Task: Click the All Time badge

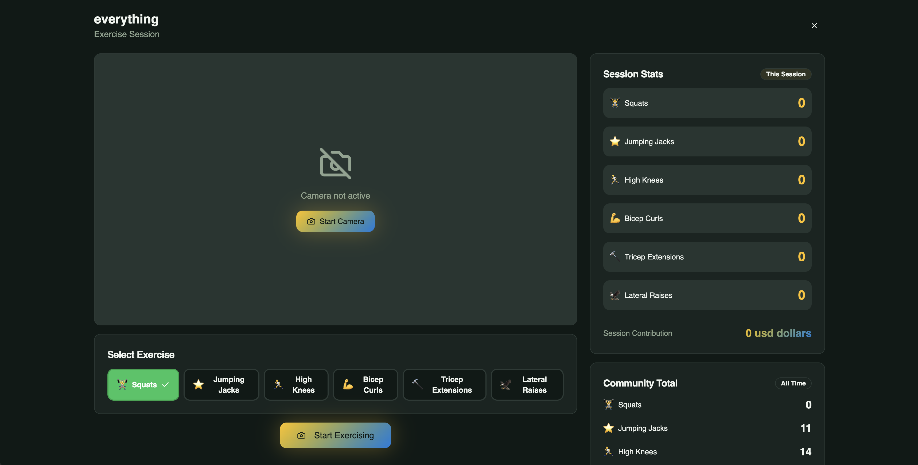Action: pos(793,383)
